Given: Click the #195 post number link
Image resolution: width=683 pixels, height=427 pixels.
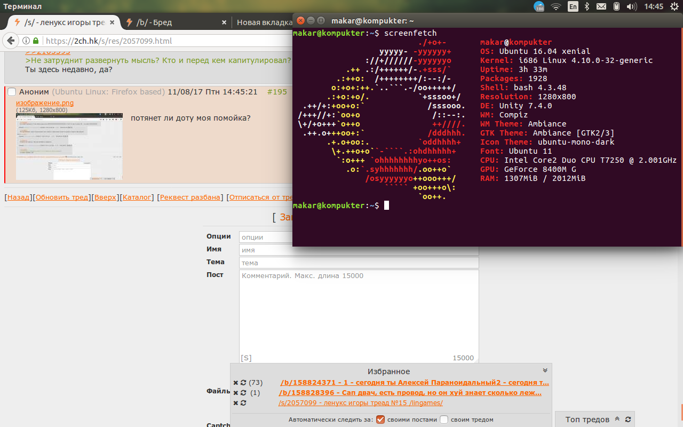Looking at the screenshot, I should point(276,92).
